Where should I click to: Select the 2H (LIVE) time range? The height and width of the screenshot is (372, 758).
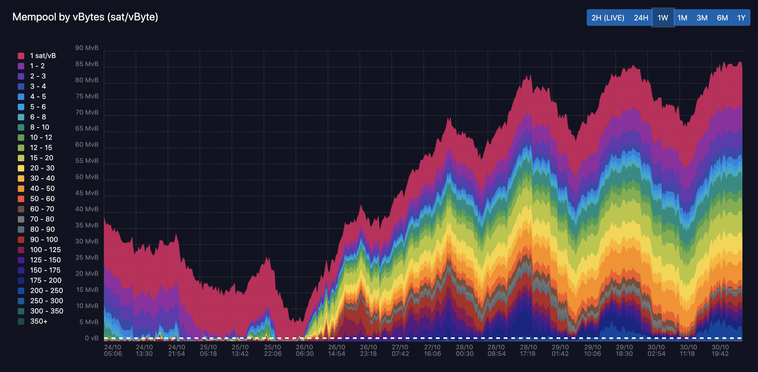[608, 18]
